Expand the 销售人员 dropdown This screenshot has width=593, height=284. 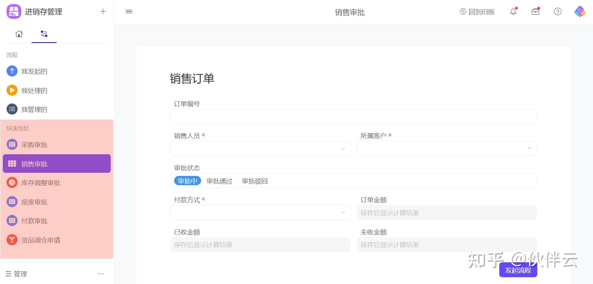click(x=260, y=149)
